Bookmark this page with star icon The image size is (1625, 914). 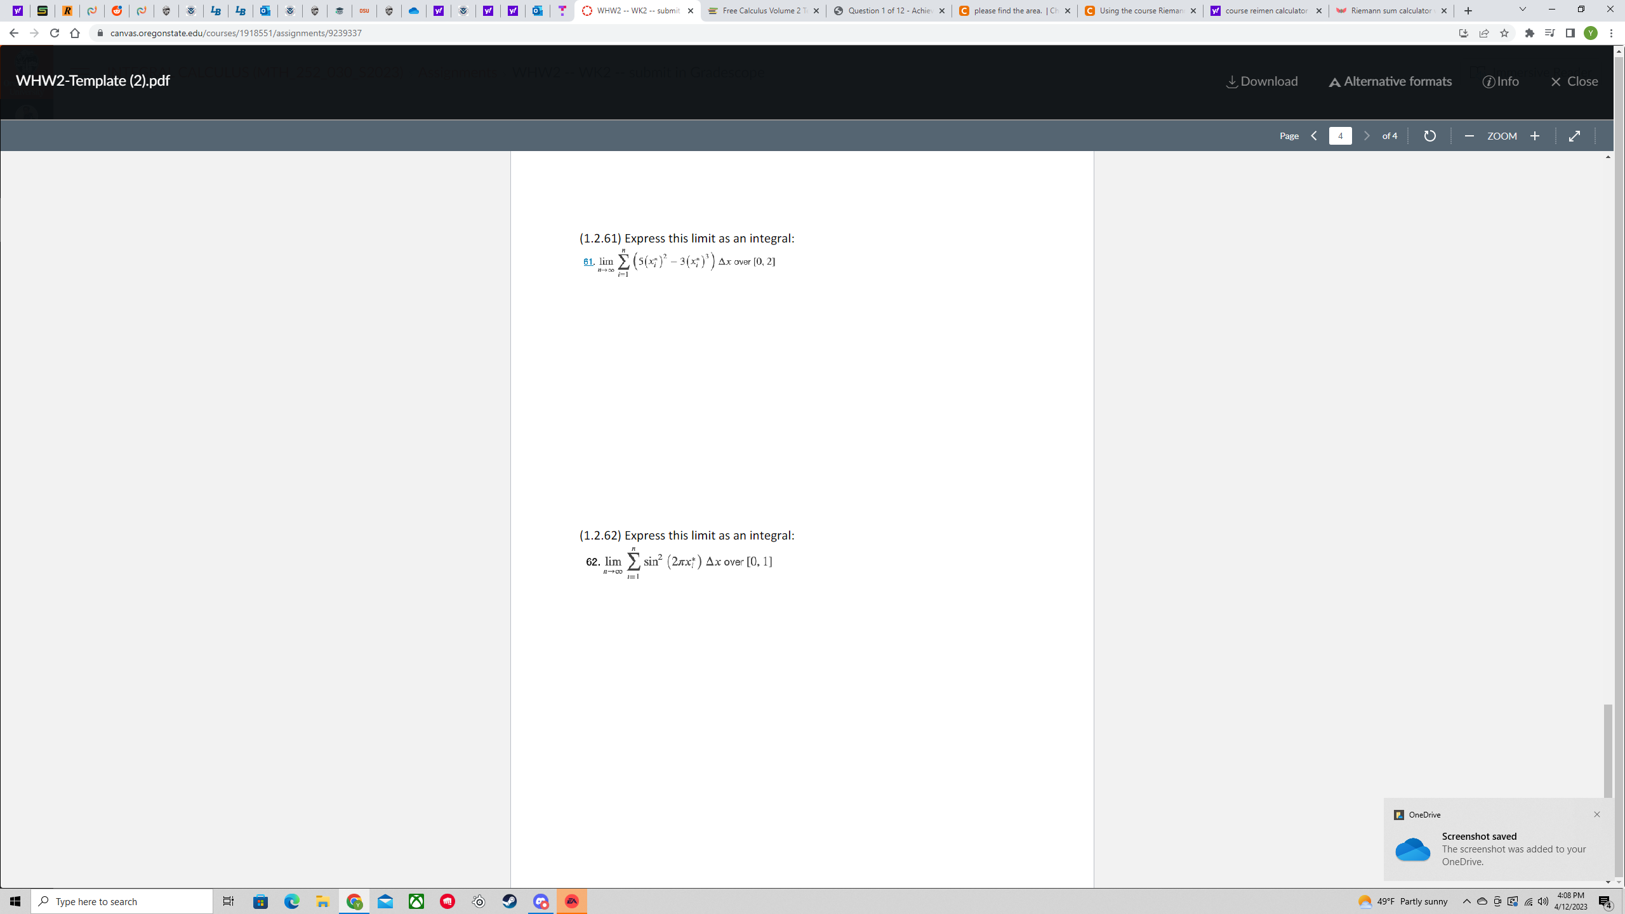tap(1504, 33)
